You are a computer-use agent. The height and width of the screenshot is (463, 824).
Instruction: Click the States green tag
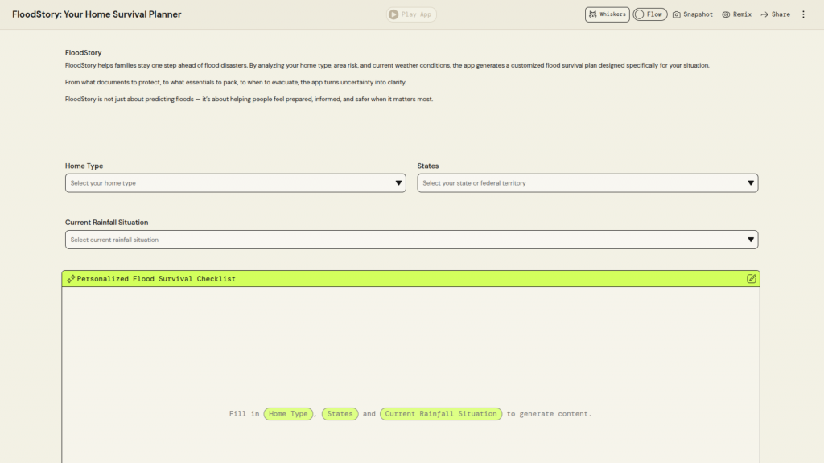(x=340, y=414)
